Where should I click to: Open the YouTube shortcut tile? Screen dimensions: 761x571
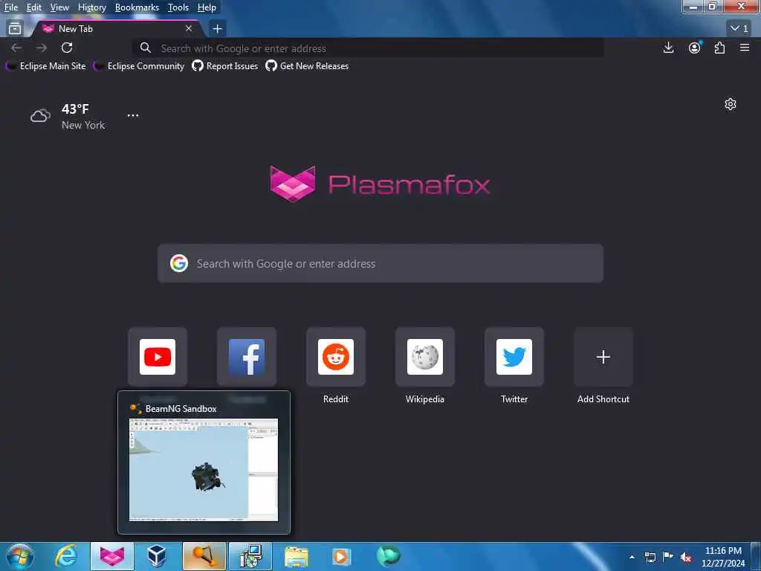(158, 357)
